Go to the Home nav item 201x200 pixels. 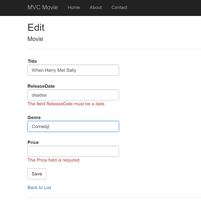coord(74,8)
